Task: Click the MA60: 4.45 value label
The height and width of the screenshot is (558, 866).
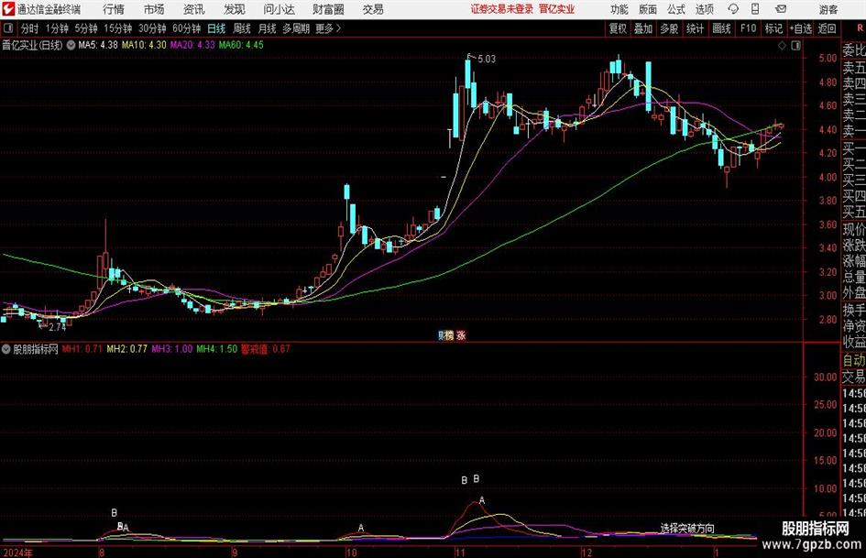Action: (241, 45)
